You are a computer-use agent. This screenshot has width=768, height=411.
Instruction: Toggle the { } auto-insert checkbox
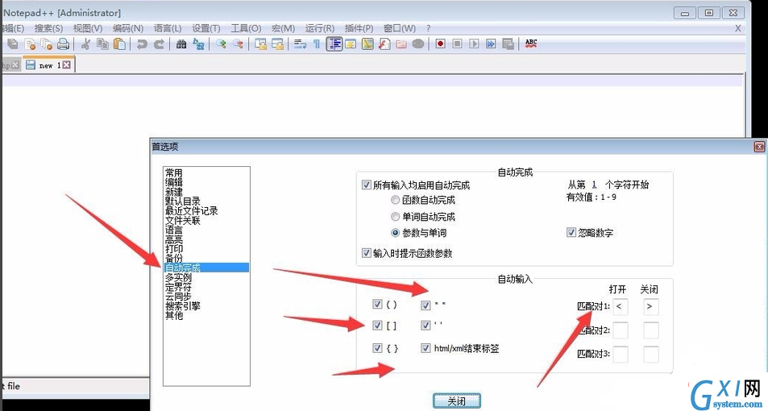coord(377,348)
